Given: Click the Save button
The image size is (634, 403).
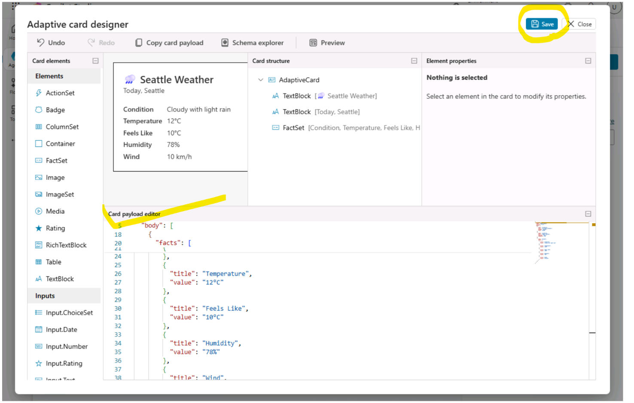Looking at the screenshot, I should [542, 24].
